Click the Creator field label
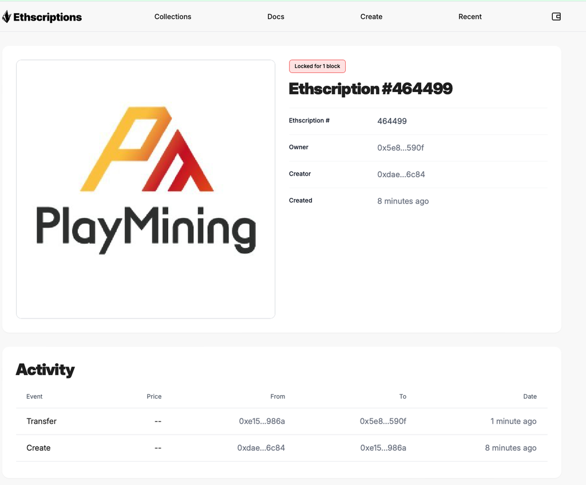The image size is (586, 485). click(x=300, y=174)
